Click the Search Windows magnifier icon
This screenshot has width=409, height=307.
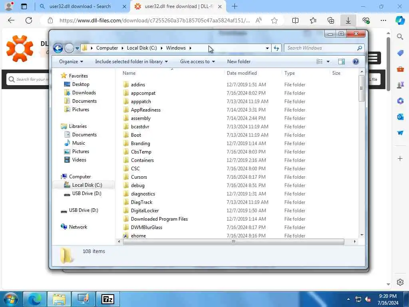coord(360,48)
